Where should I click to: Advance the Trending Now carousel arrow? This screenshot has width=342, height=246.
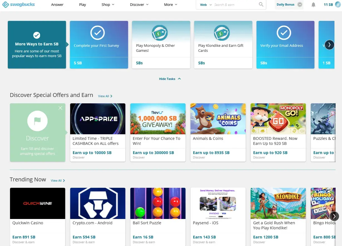point(334,216)
